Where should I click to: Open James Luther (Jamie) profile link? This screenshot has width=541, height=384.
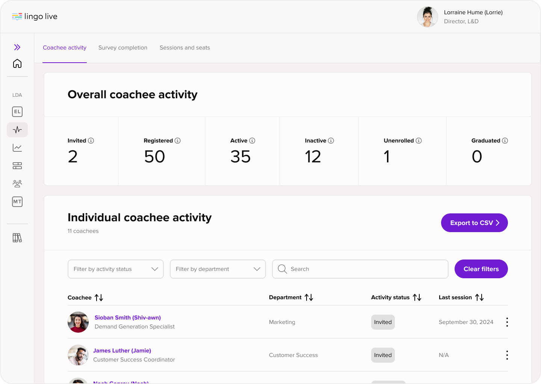(122, 351)
